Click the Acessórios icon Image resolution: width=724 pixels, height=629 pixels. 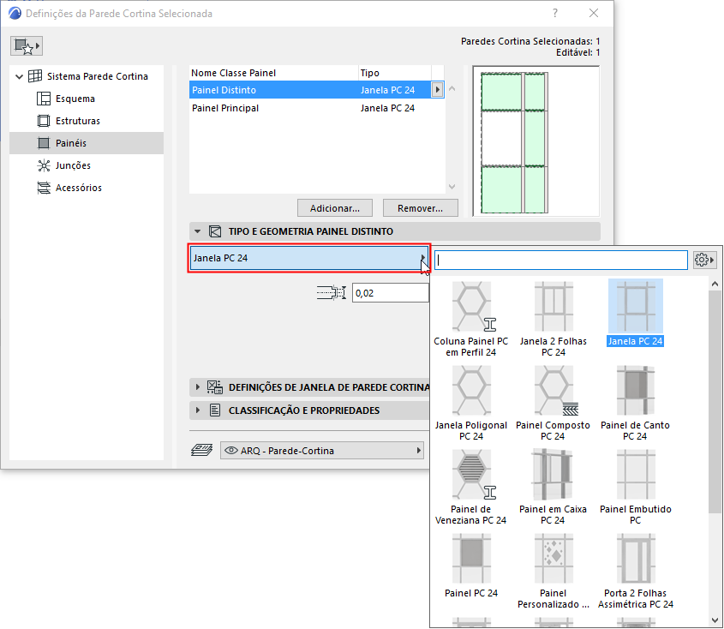44,188
